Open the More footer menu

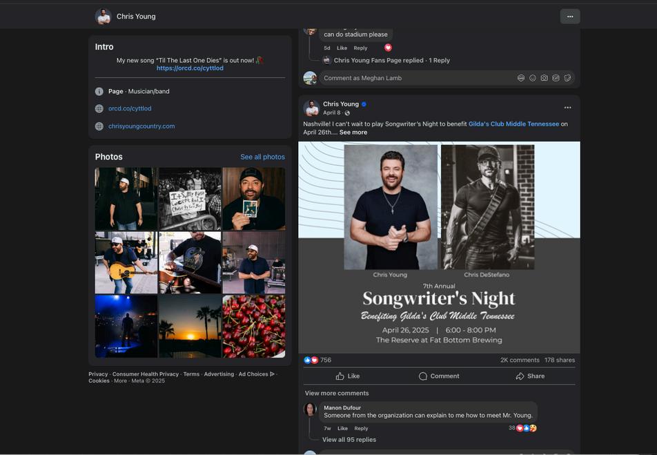(120, 381)
